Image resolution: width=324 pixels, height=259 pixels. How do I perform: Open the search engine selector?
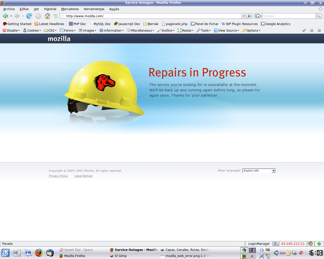(x=258, y=16)
